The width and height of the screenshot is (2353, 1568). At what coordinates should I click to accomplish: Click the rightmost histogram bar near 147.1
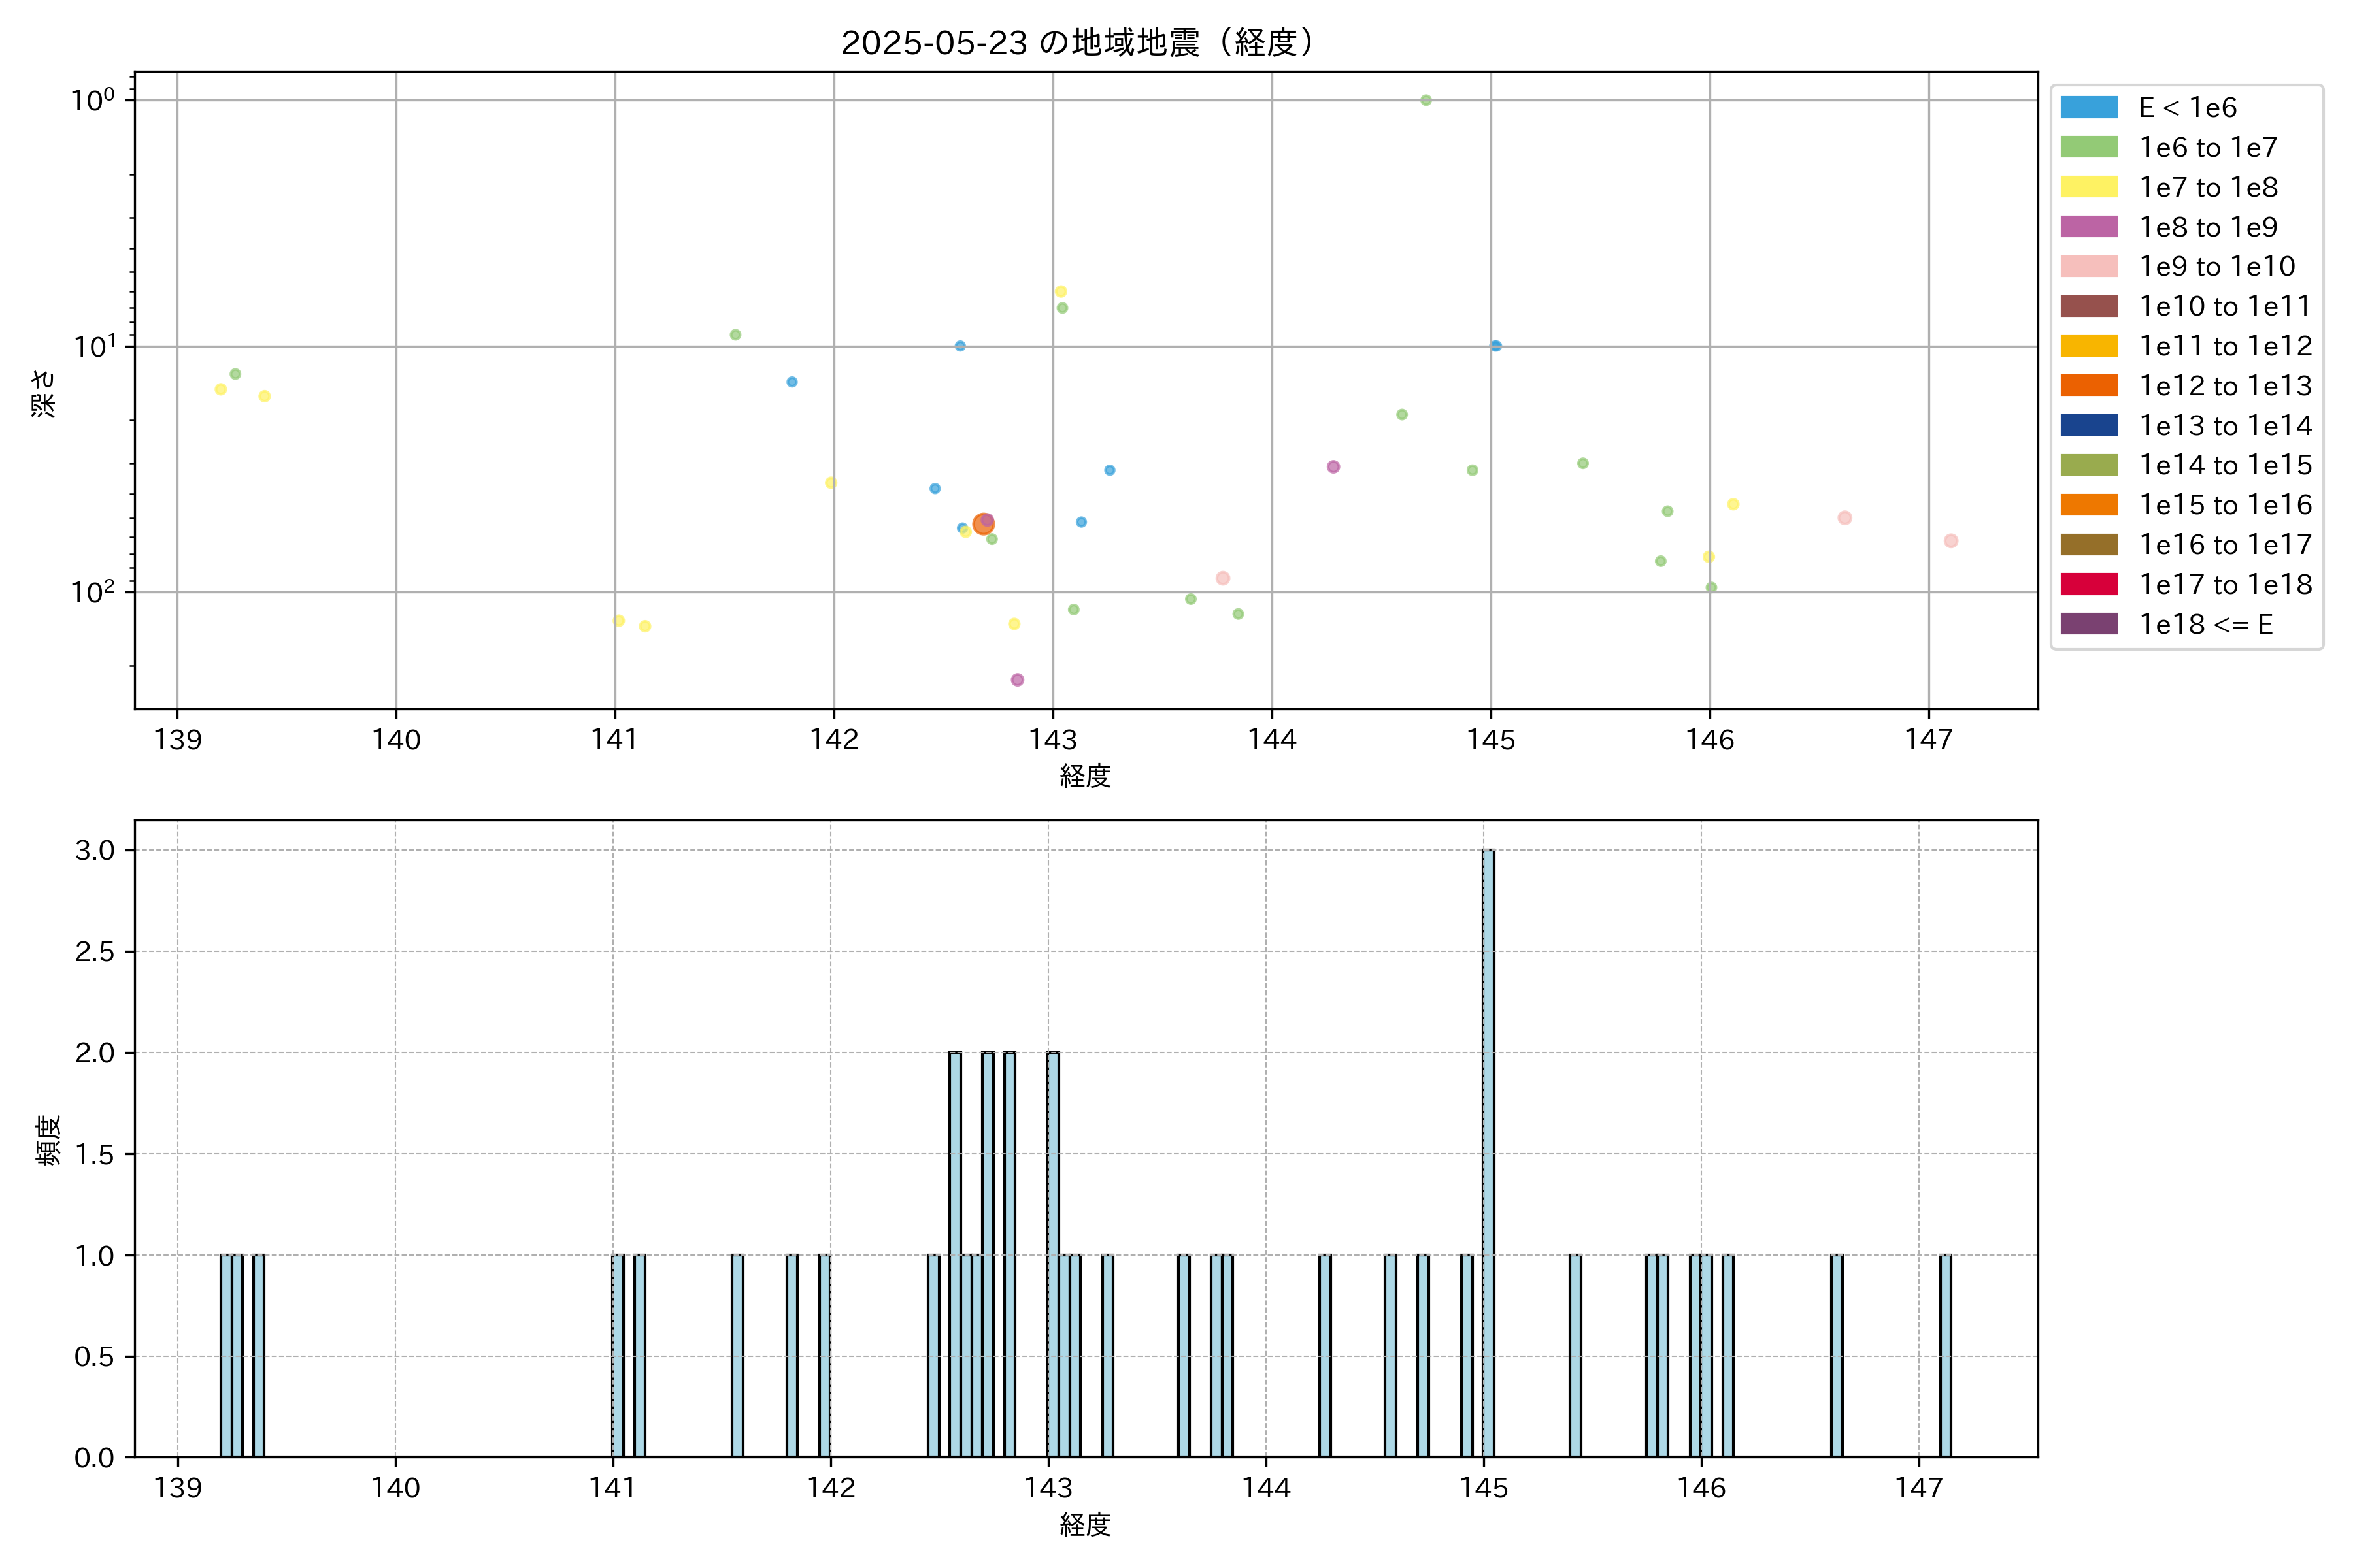(x=1946, y=1355)
